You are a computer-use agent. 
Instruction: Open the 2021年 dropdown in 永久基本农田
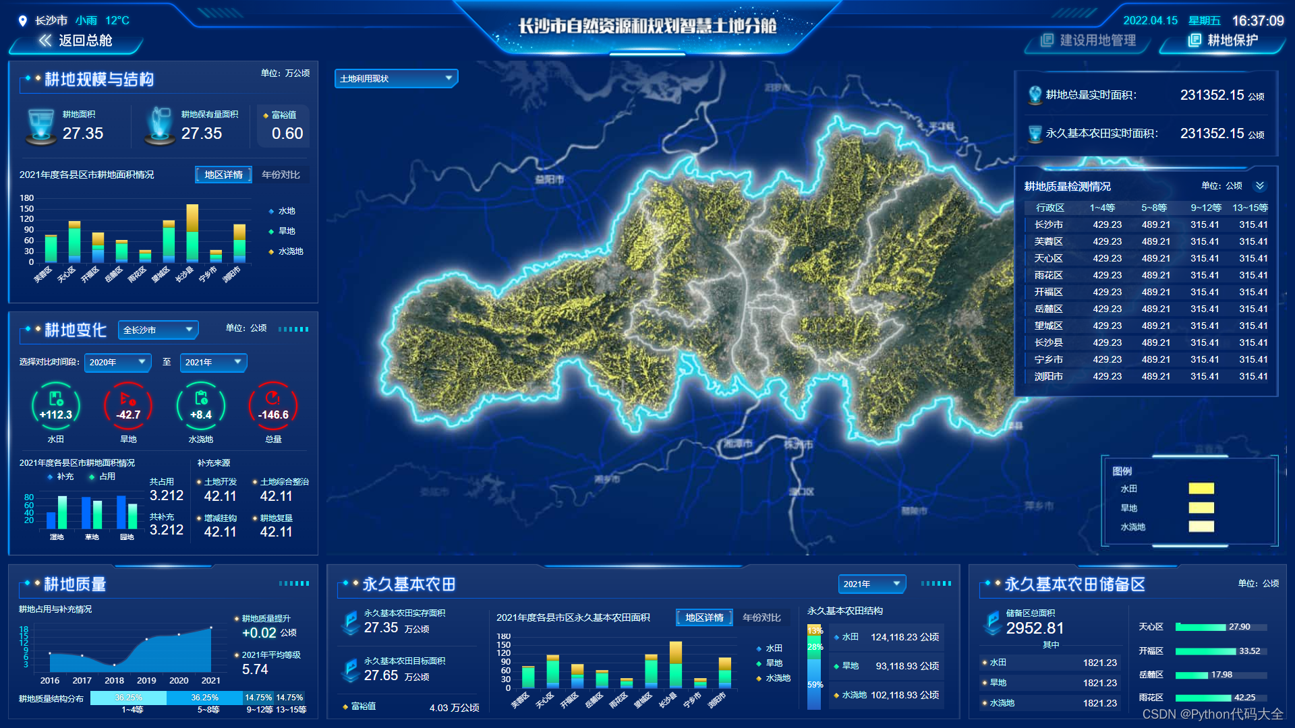tap(871, 584)
